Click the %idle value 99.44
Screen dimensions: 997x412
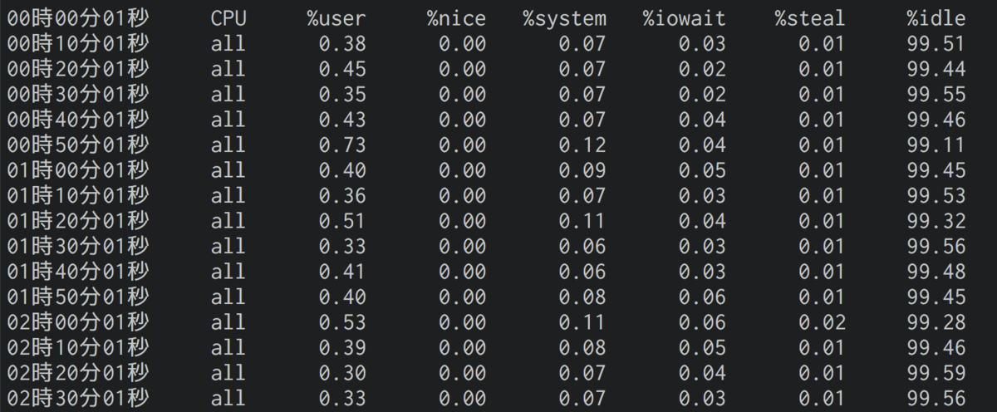click(x=936, y=69)
